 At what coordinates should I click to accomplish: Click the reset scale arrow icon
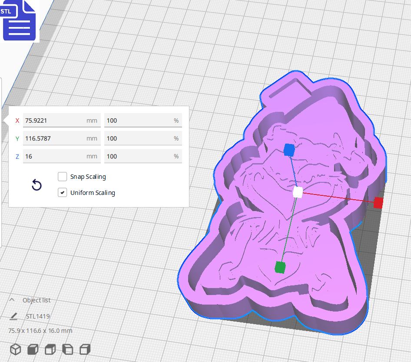click(x=36, y=185)
